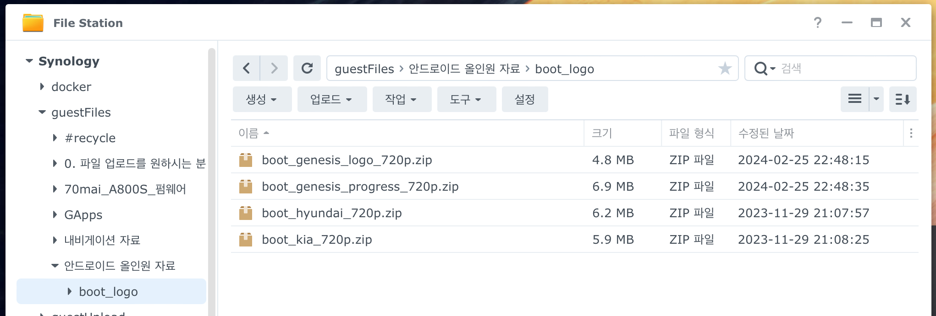Click the boot_genesis_logo_720p.zip archive icon
The width and height of the screenshot is (936, 316).
point(246,160)
